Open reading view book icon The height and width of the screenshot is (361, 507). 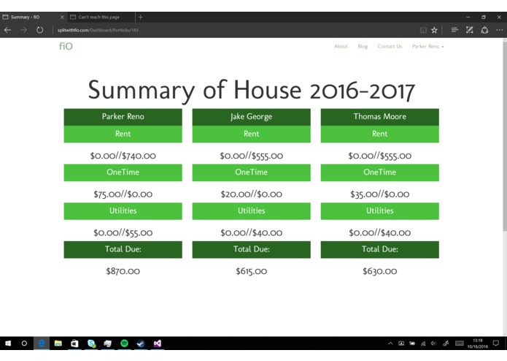point(423,30)
